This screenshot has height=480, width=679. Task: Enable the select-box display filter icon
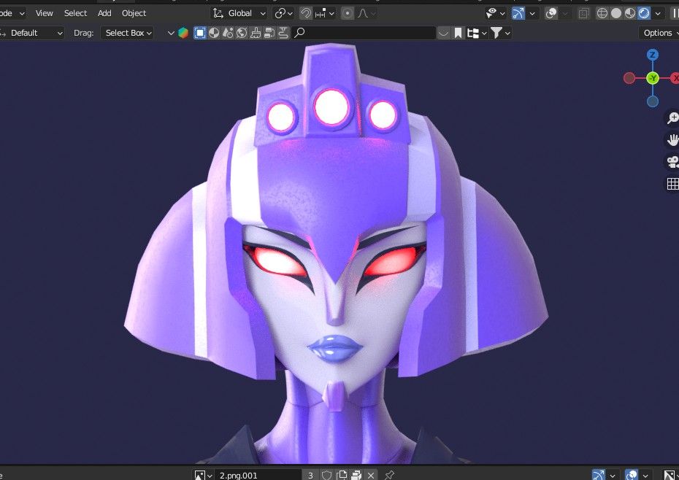coord(200,33)
